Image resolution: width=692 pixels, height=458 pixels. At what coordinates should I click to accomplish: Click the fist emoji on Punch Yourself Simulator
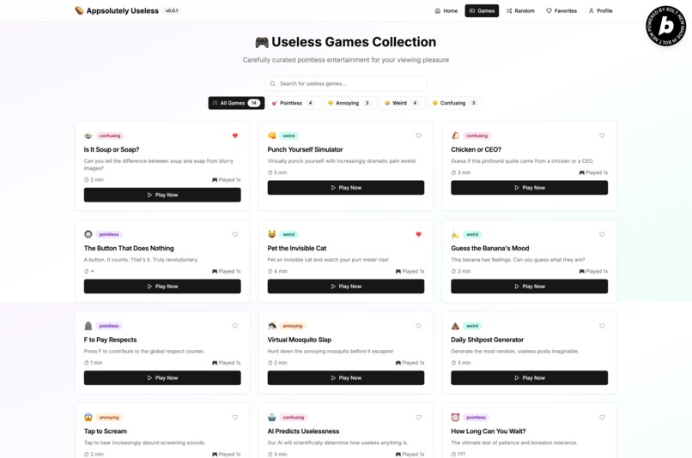[272, 136]
